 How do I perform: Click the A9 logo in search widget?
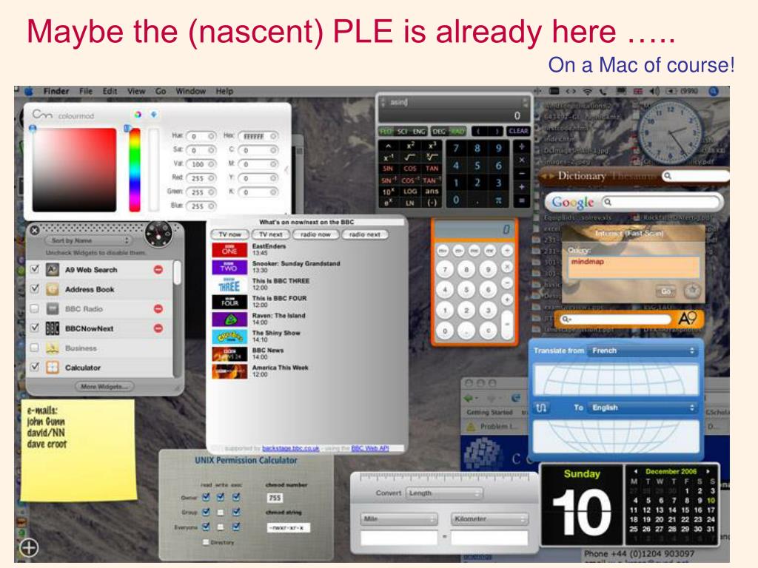[687, 319]
